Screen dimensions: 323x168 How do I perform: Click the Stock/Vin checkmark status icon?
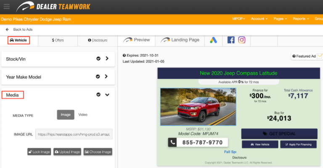click(x=98, y=59)
